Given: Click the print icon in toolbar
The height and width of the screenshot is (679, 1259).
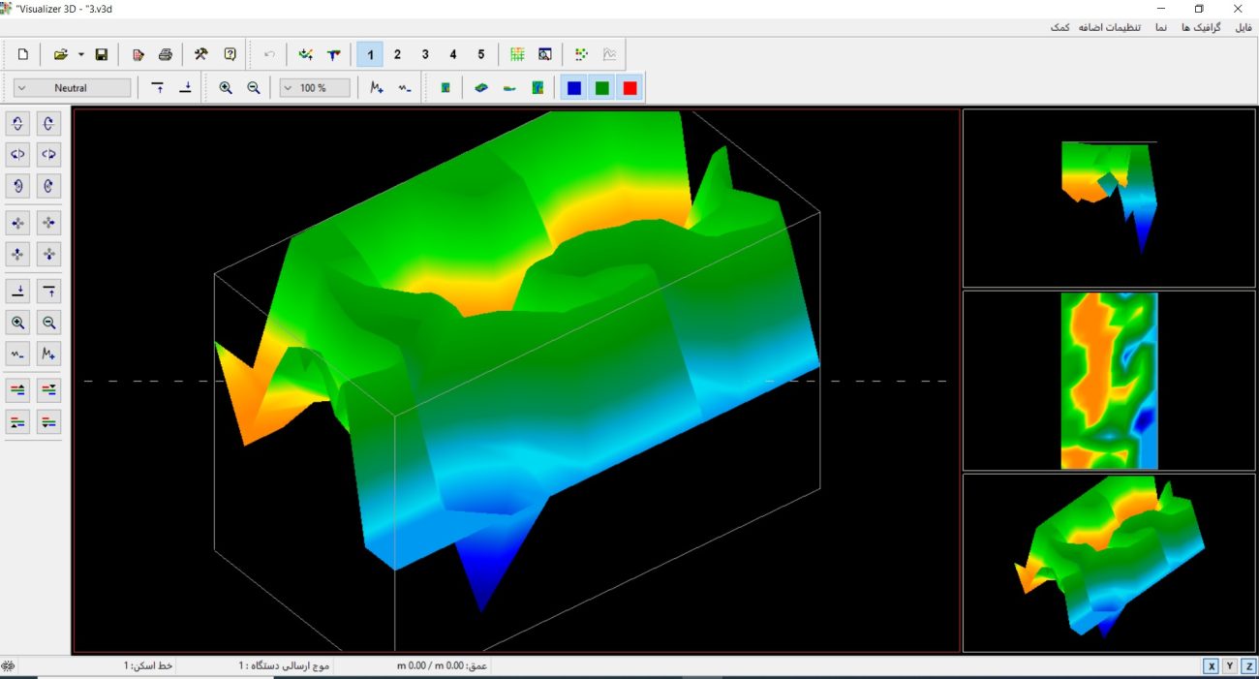Looking at the screenshot, I should pos(166,54).
